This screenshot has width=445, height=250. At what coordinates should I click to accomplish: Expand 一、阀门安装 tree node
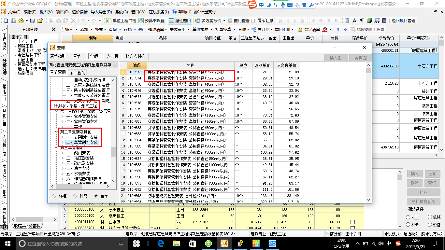pyautogui.click(x=62, y=153)
